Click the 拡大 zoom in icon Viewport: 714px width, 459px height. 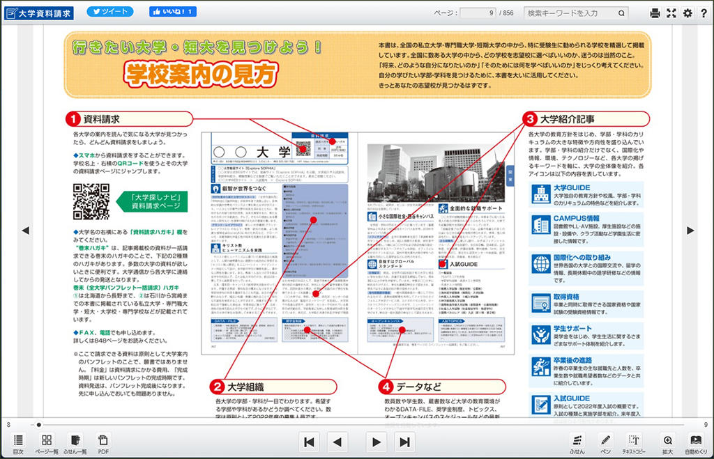tap(667, 442)
